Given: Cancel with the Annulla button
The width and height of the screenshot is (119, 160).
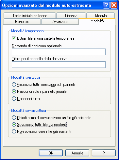Looking at the screenshot, I should [x=77, y=153].
